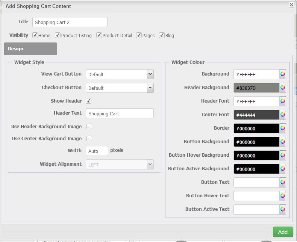The width and height of the screenshot is (297, 242).
Task: Click the Button Hover Background colour field
Action: coord(256,156)
